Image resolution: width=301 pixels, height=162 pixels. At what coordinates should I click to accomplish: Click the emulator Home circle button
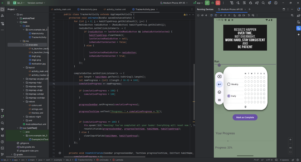[225, 15]
